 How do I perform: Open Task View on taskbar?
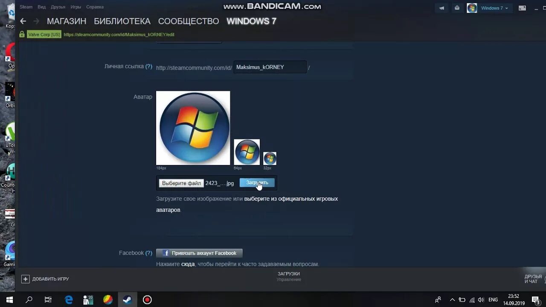click(48, 300)
